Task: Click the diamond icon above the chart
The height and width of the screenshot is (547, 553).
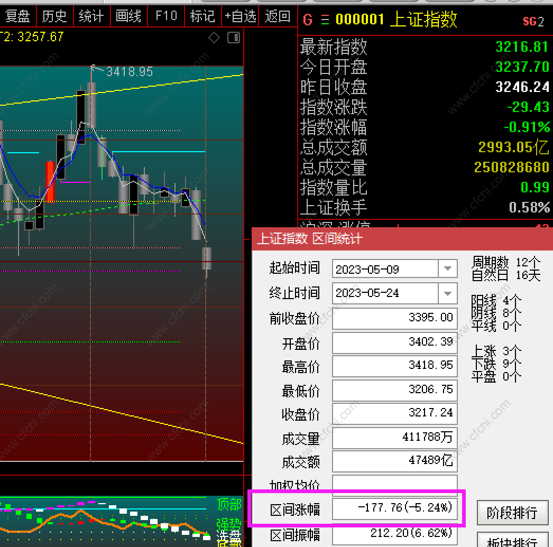Action: click(214, 38)
